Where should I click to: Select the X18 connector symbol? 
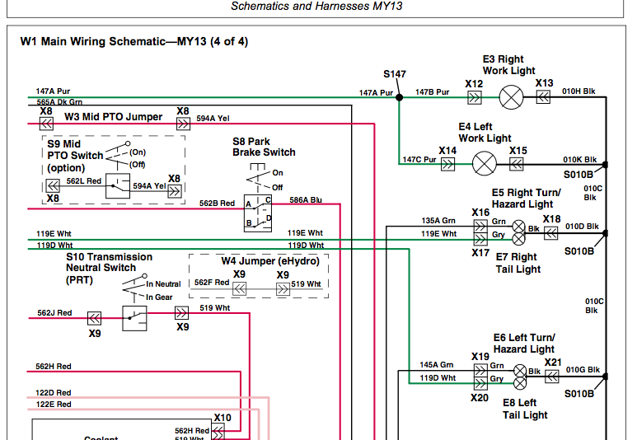[550, 233]
